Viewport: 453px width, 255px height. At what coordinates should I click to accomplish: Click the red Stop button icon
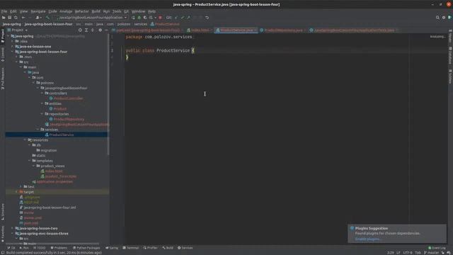161,18
